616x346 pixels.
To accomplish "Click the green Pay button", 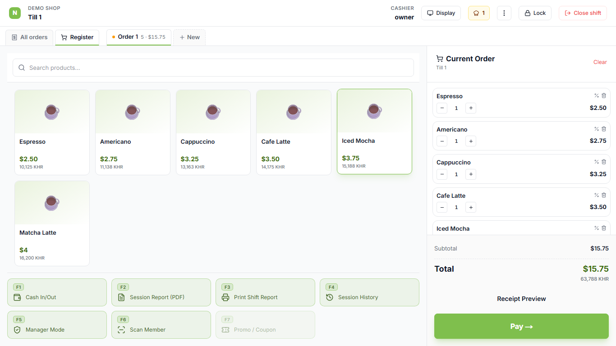I will pyautogui.click(x=521, y=326).
